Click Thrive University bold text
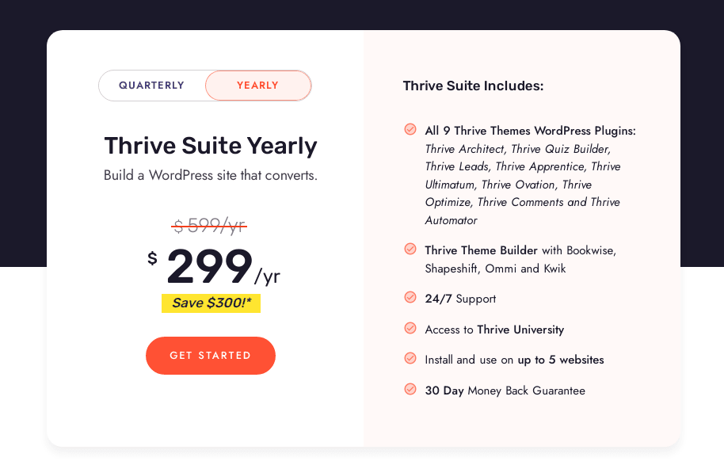 (x=520, y=330)
